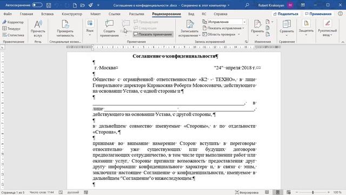346x195 pixels.
Task: Open the Защитить dropdown
Action: pos(306,28)
